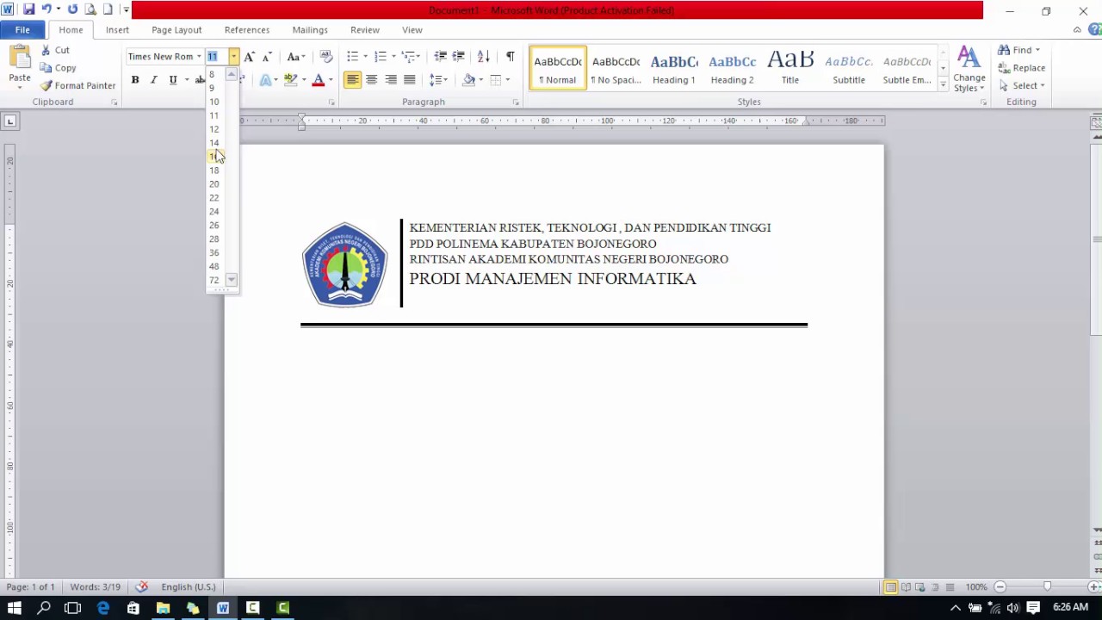
Task: Click the Increase Indent icon
Action: pyautogui.click(x=459, y=57)
